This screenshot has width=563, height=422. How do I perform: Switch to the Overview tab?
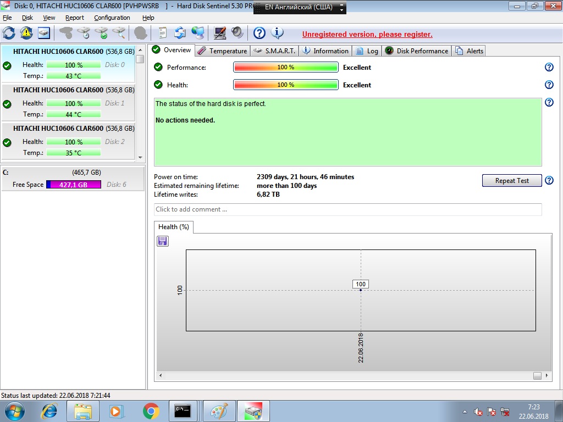172,50
